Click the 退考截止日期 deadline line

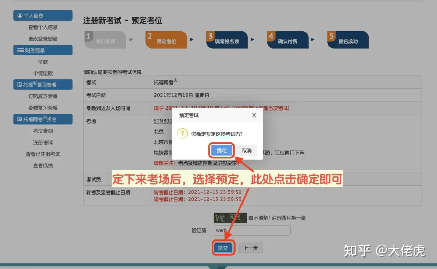pos(198,199)
